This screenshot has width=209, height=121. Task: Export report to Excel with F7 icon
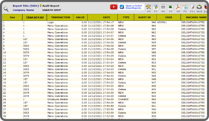tap(170, 7)
